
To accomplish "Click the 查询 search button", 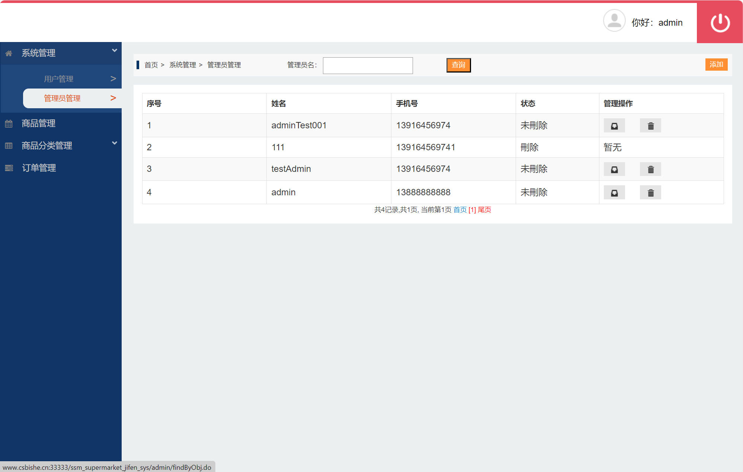I will (458, 65).
